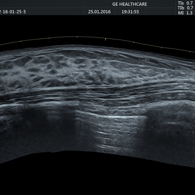Click the longest tick on dotted ruler

pos(105,39)
